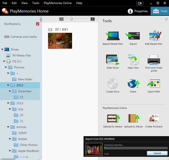Open Properties panel via info icon
The width and height of the screenshot is (169, 160).
[x=130, y=11]
